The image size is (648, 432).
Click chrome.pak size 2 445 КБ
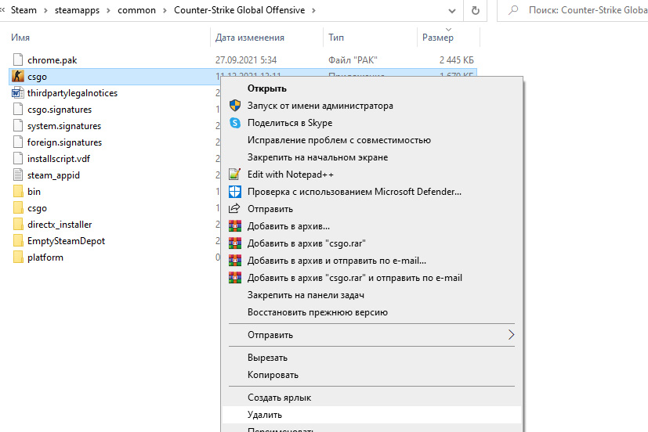pos(456,59)
